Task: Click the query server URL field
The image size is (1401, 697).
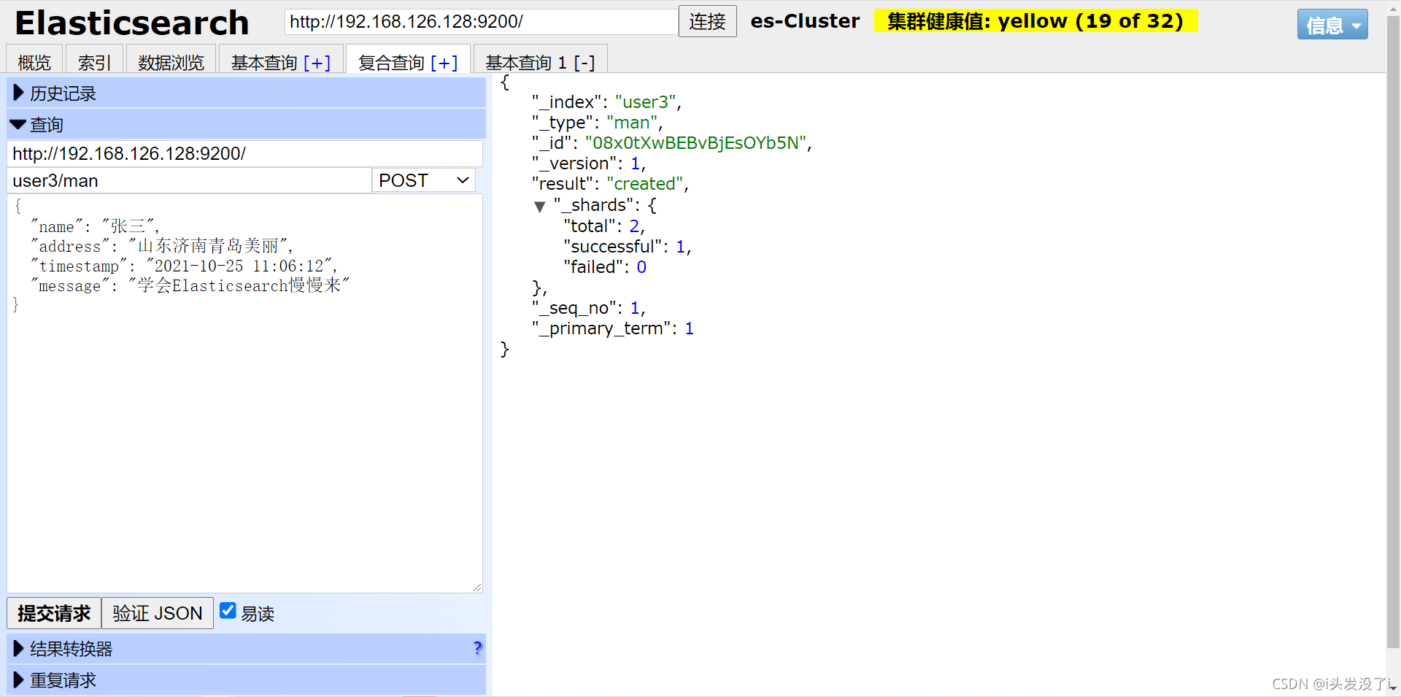Action: (x=245, y=153)
